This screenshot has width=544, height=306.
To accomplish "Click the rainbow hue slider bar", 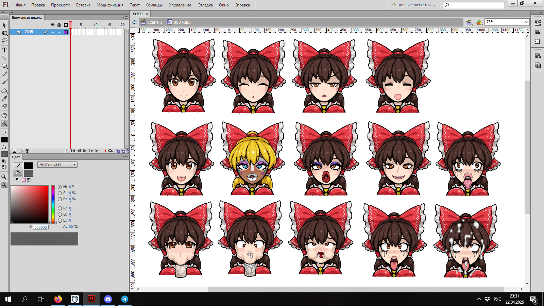I will pos(53,204).
